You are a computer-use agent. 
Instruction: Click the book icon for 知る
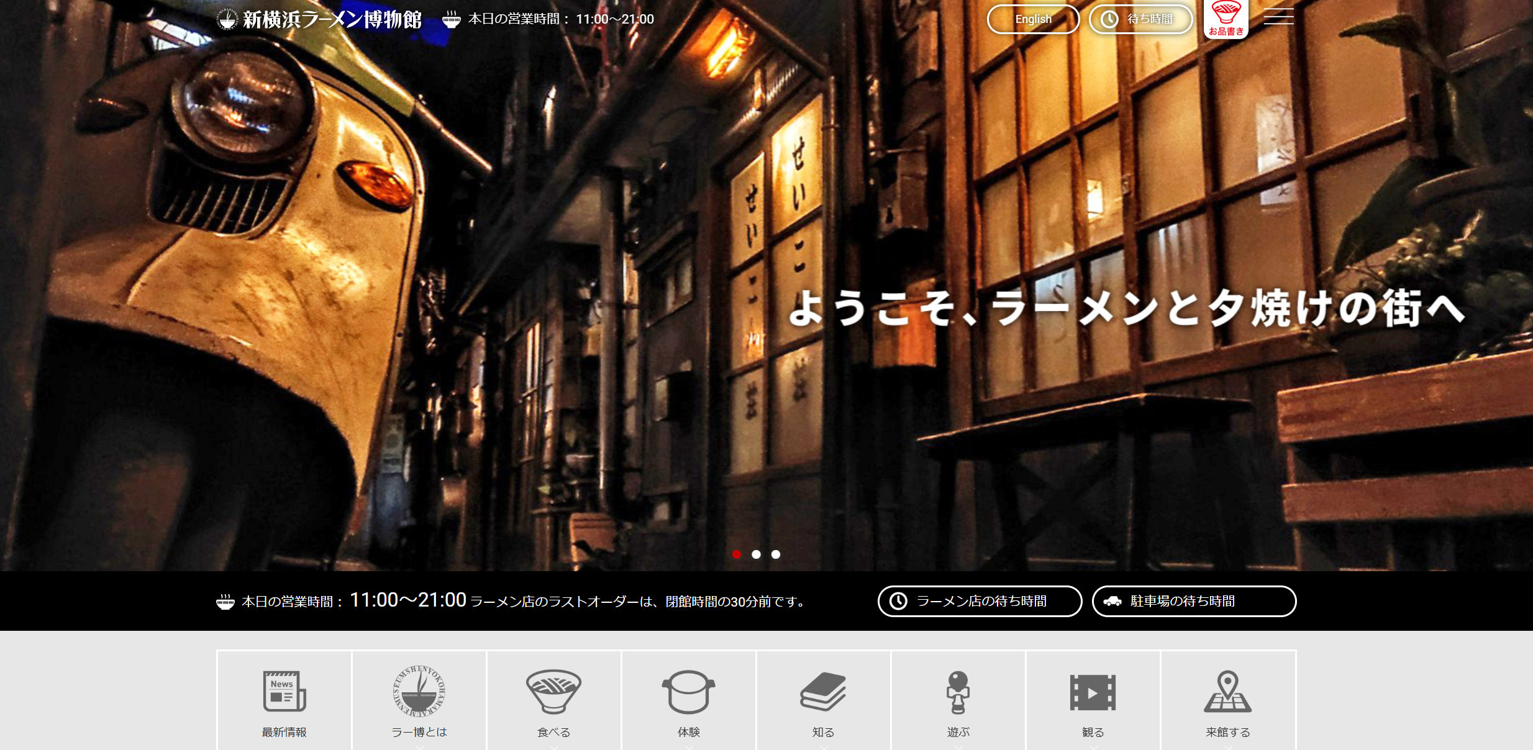823,691
